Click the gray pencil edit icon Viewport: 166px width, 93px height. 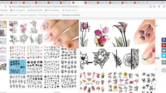point(164,62)
